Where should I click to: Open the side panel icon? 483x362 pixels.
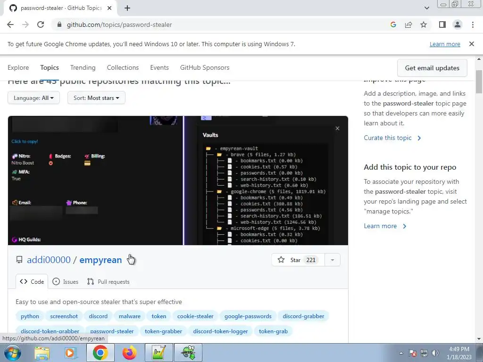tap(442, 25)
